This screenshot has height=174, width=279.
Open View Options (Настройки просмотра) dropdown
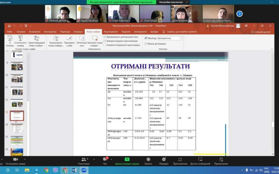[173, 2]
